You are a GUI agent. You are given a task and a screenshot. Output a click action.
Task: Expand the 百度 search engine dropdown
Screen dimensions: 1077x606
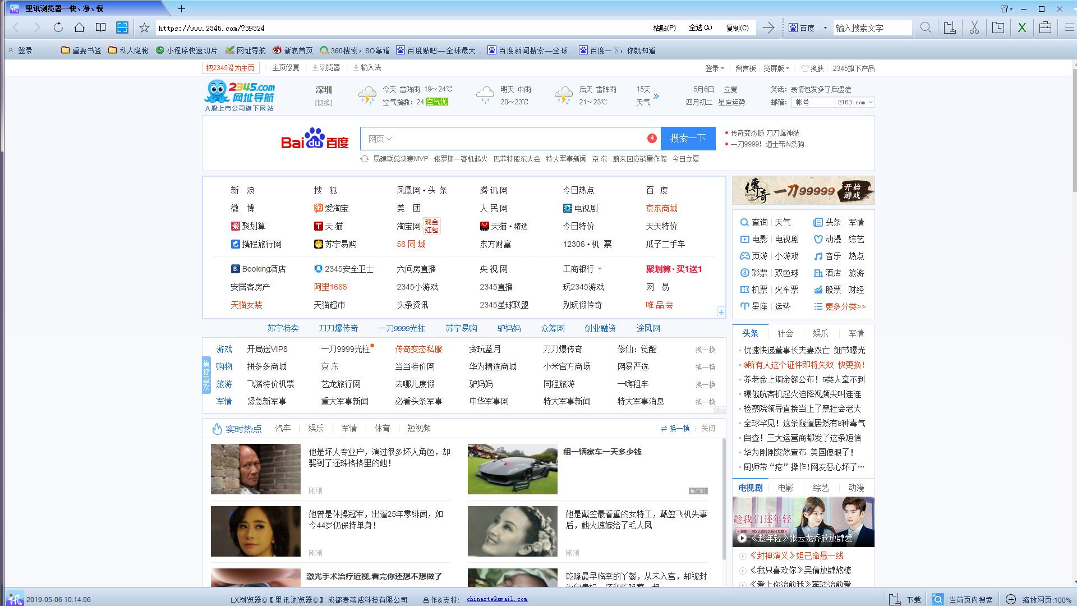pos(825,27)
